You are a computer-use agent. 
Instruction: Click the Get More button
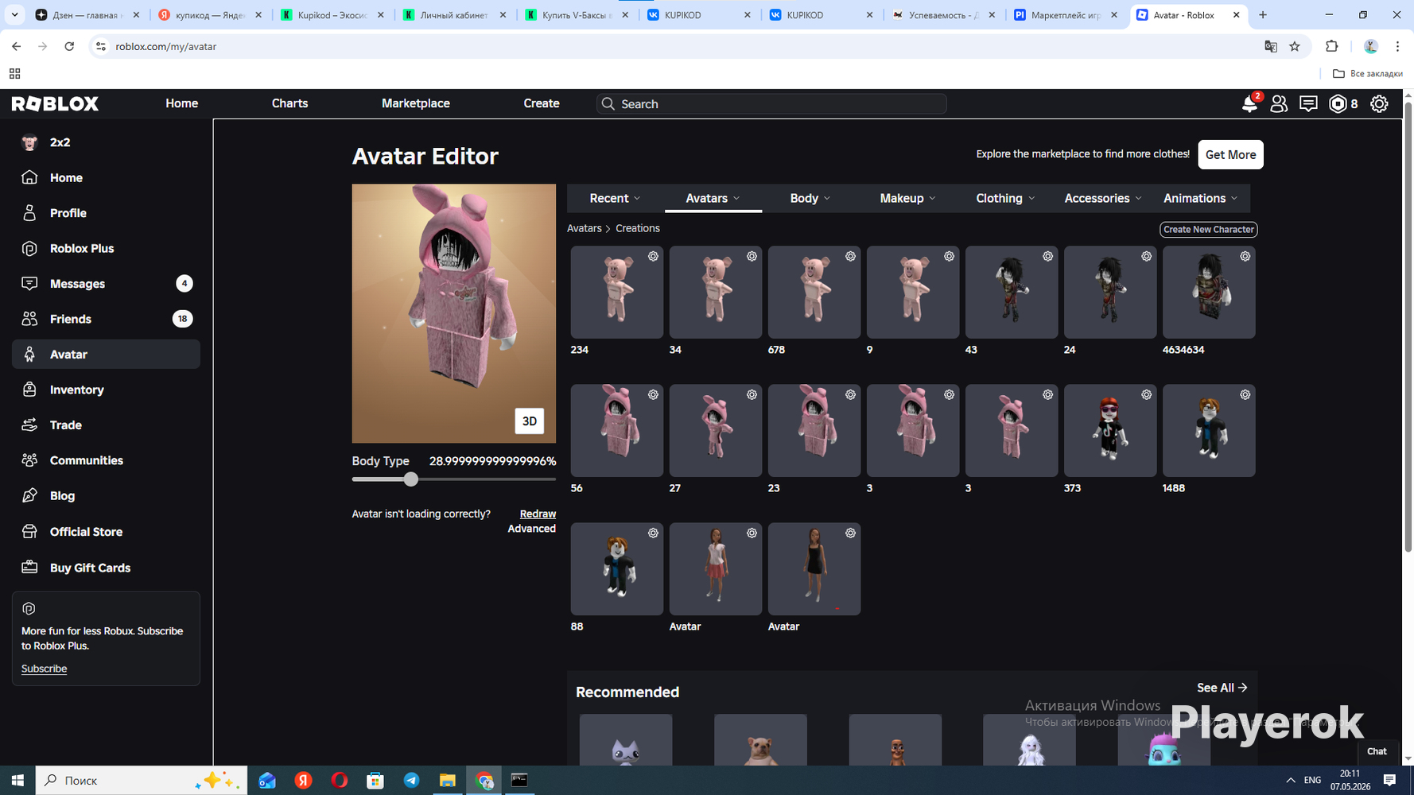pyautogui.click(x=1230, y=155)
